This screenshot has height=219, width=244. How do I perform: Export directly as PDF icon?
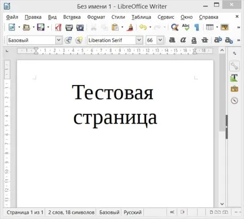tap(58, 27)
